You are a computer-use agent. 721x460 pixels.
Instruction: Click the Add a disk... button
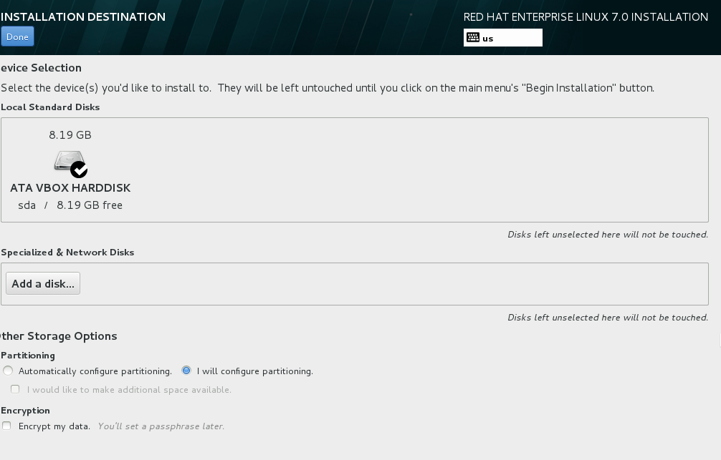(43, 283)
